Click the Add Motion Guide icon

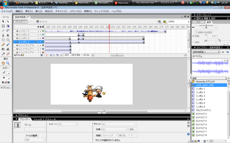point(19,55)
